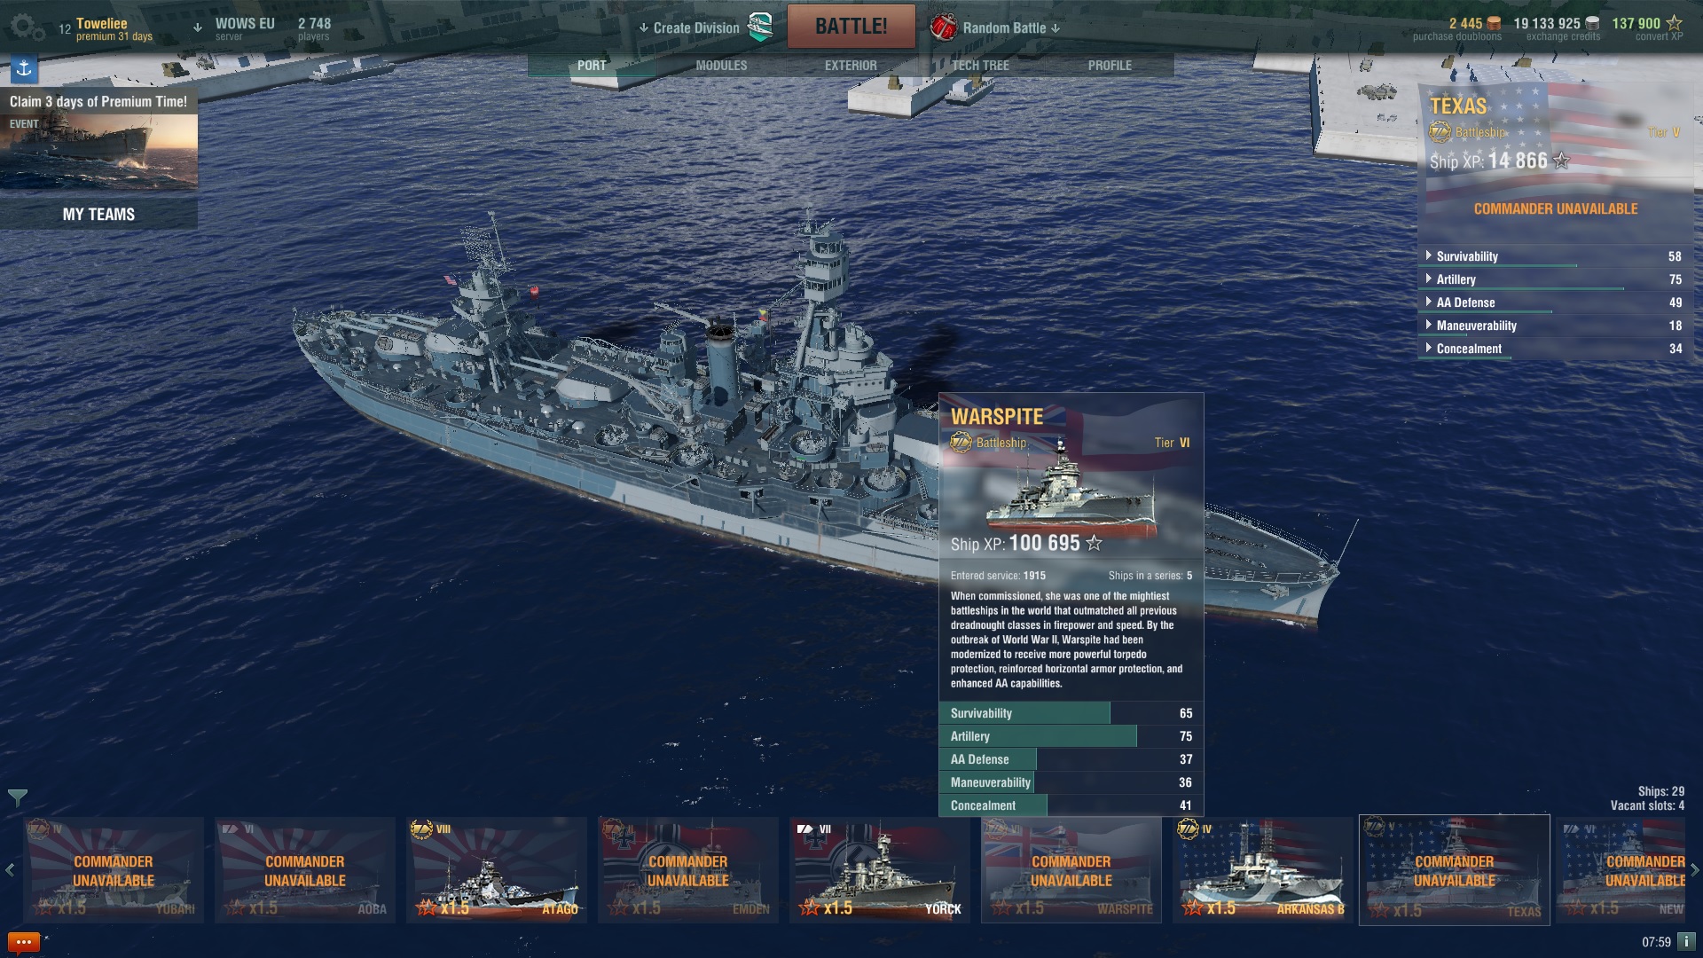Expand the Artillery stat row
The height and width of the screenshot is (958, 1703).
(1554, 279)
